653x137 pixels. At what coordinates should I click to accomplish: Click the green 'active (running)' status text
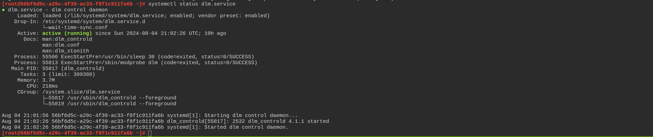[x=67, y=33]
